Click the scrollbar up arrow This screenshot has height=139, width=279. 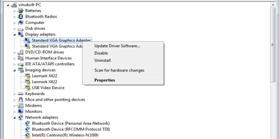(273, 5)
